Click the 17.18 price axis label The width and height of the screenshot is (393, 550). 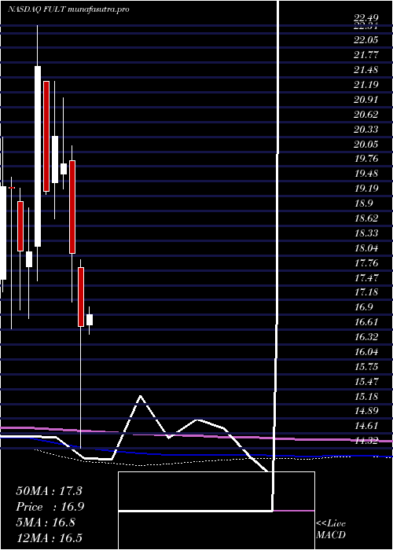366,292
